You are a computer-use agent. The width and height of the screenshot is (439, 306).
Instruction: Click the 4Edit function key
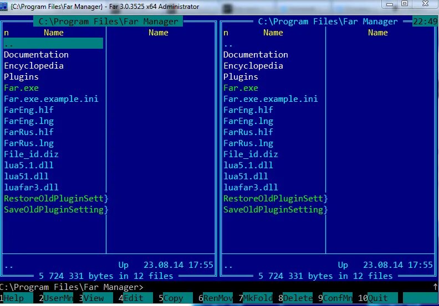(x=135, y=298)
